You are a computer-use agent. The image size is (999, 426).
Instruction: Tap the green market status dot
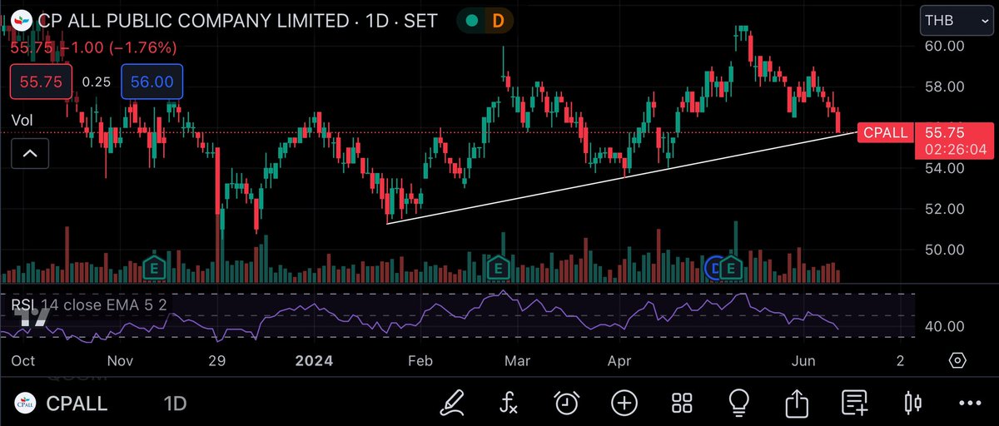[472, 21]
